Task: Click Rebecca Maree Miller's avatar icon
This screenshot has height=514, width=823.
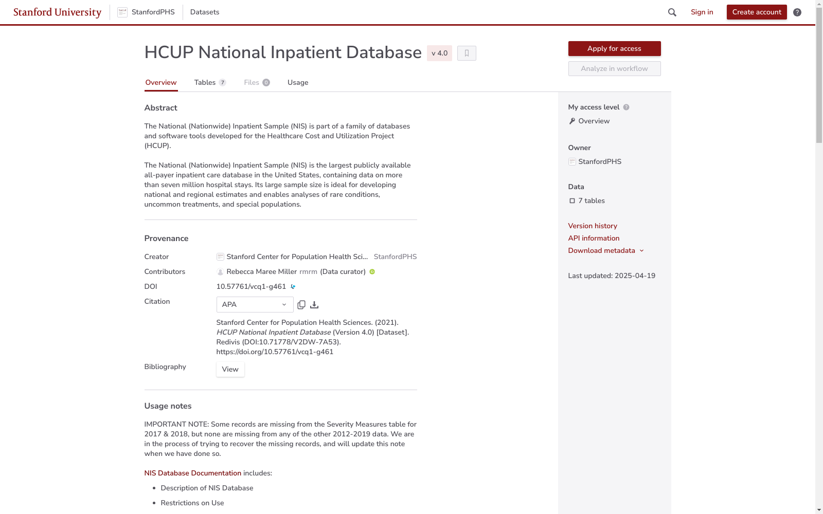Action: [x=220, y=272]
